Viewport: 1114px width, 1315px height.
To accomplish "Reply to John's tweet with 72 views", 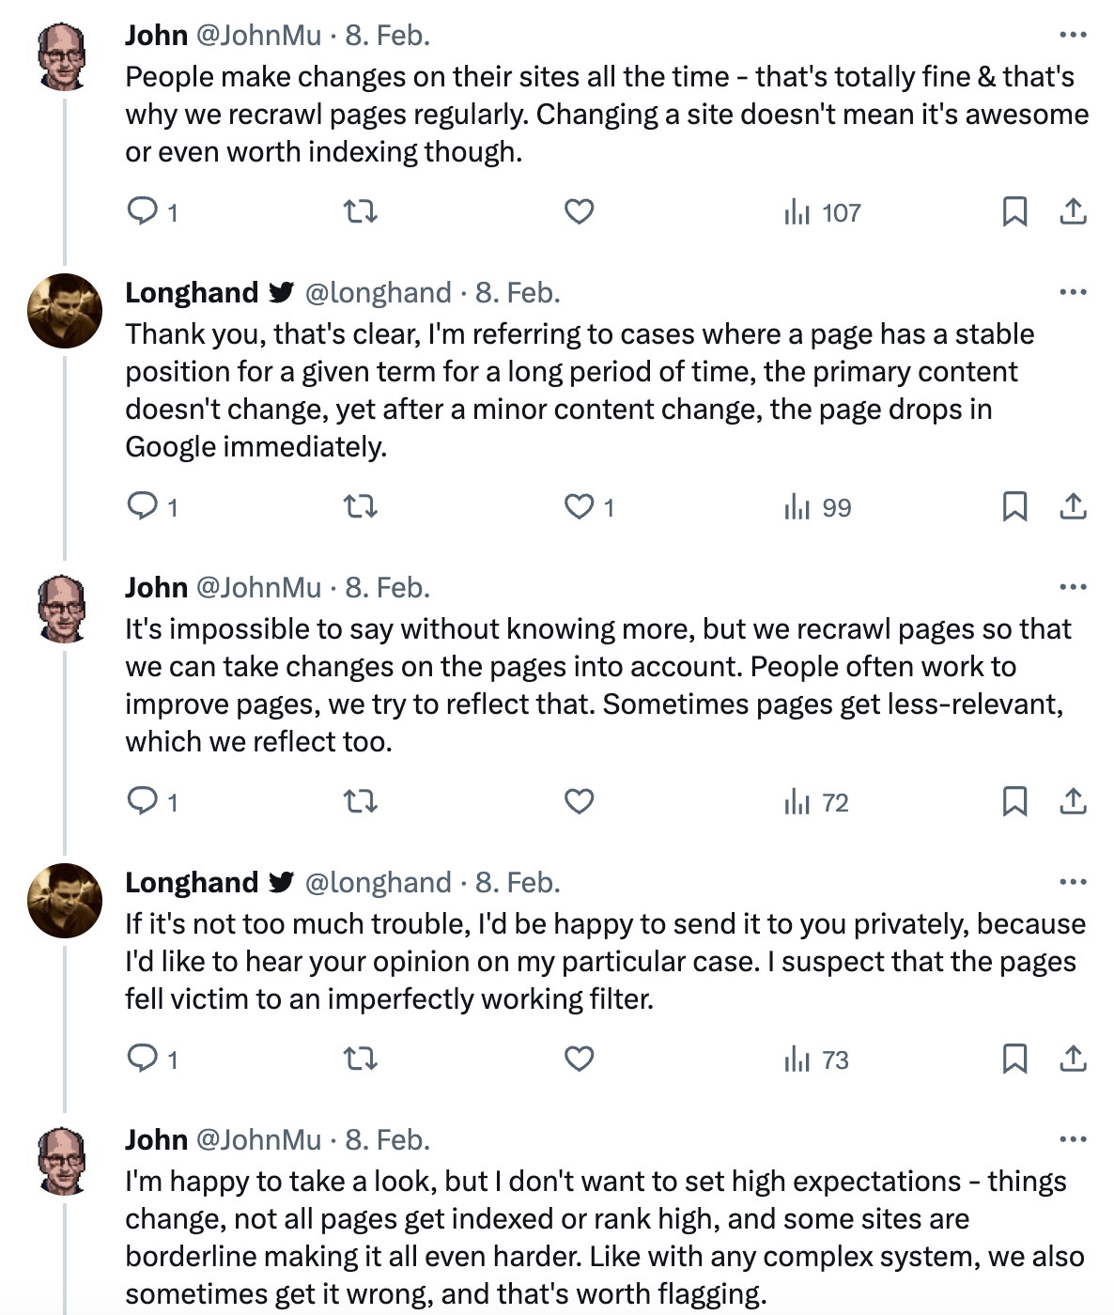I will point(142,801).
